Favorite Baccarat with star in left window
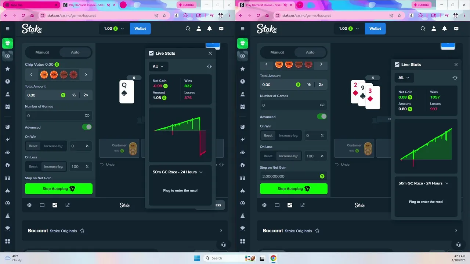 (82, 231)
